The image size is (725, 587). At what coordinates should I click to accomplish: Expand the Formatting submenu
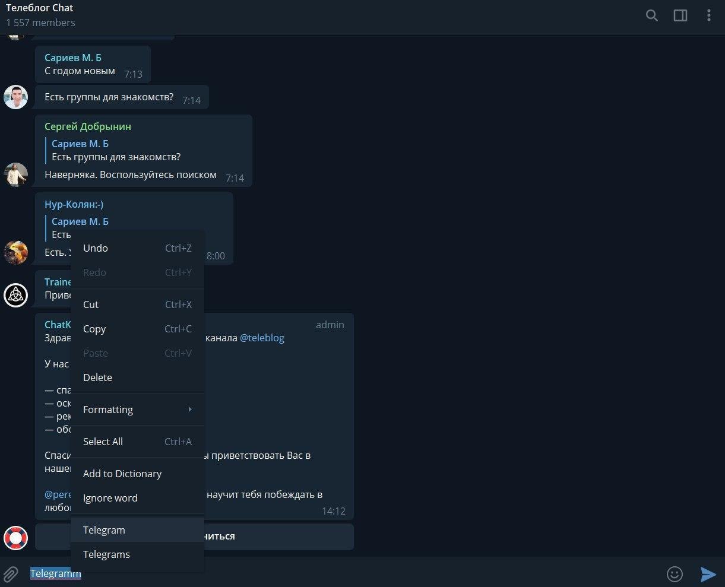tap(137, 410)
